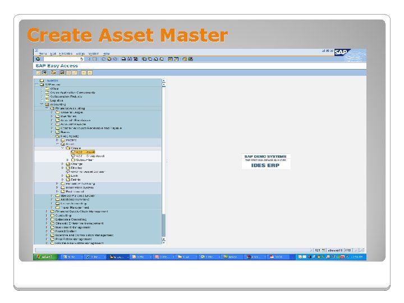Expand the Office folder arrow
The width and height of the screenshot is (404, 303).
42,89
